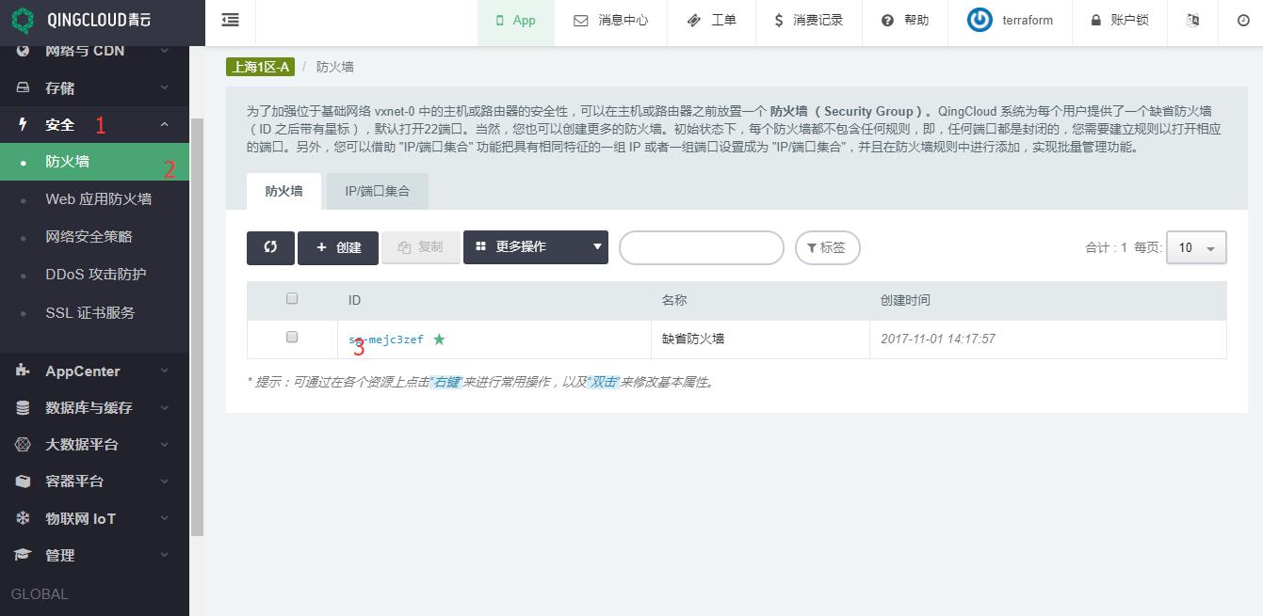The height and width of the screenshot is (616, 1263).
Task: Click the refresh icon button
Action: [x=270, y=247]
